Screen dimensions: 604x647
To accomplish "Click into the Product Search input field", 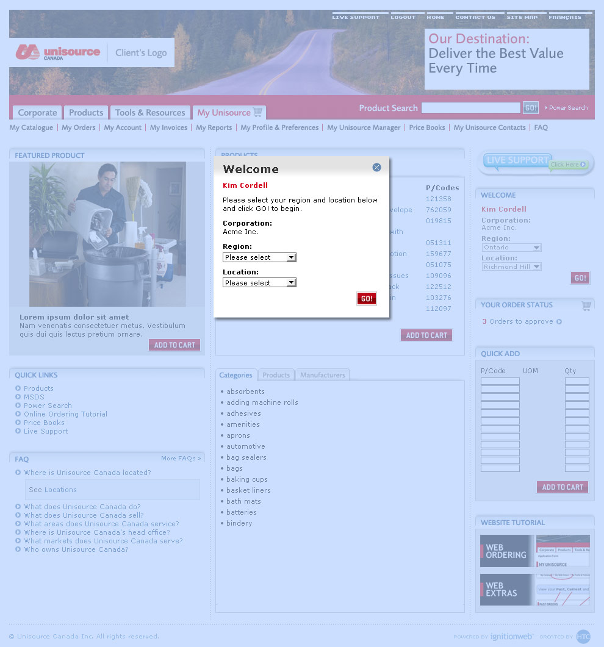I will click(470, 108).
